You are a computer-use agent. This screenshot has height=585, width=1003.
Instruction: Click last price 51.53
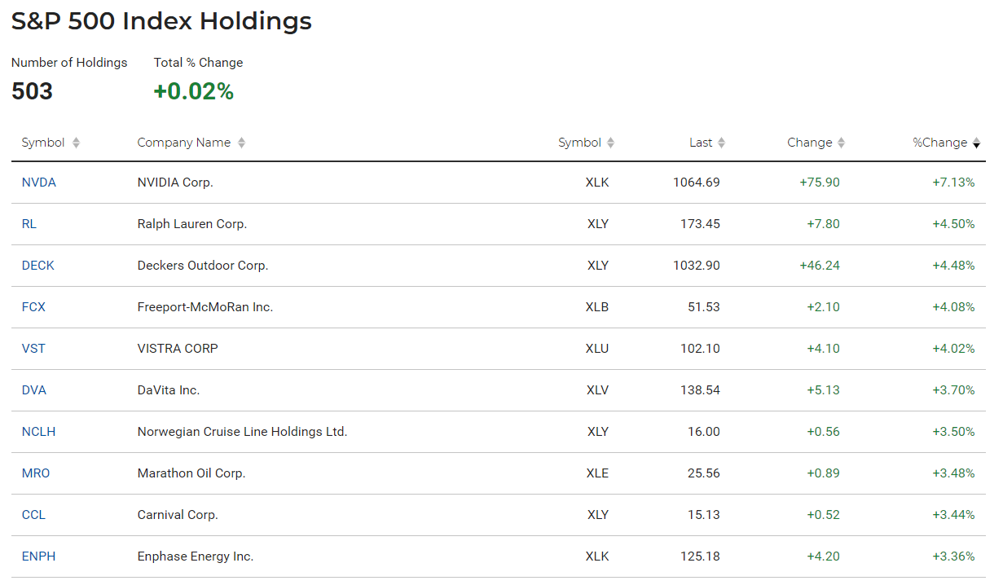click(x=704, y=307)
